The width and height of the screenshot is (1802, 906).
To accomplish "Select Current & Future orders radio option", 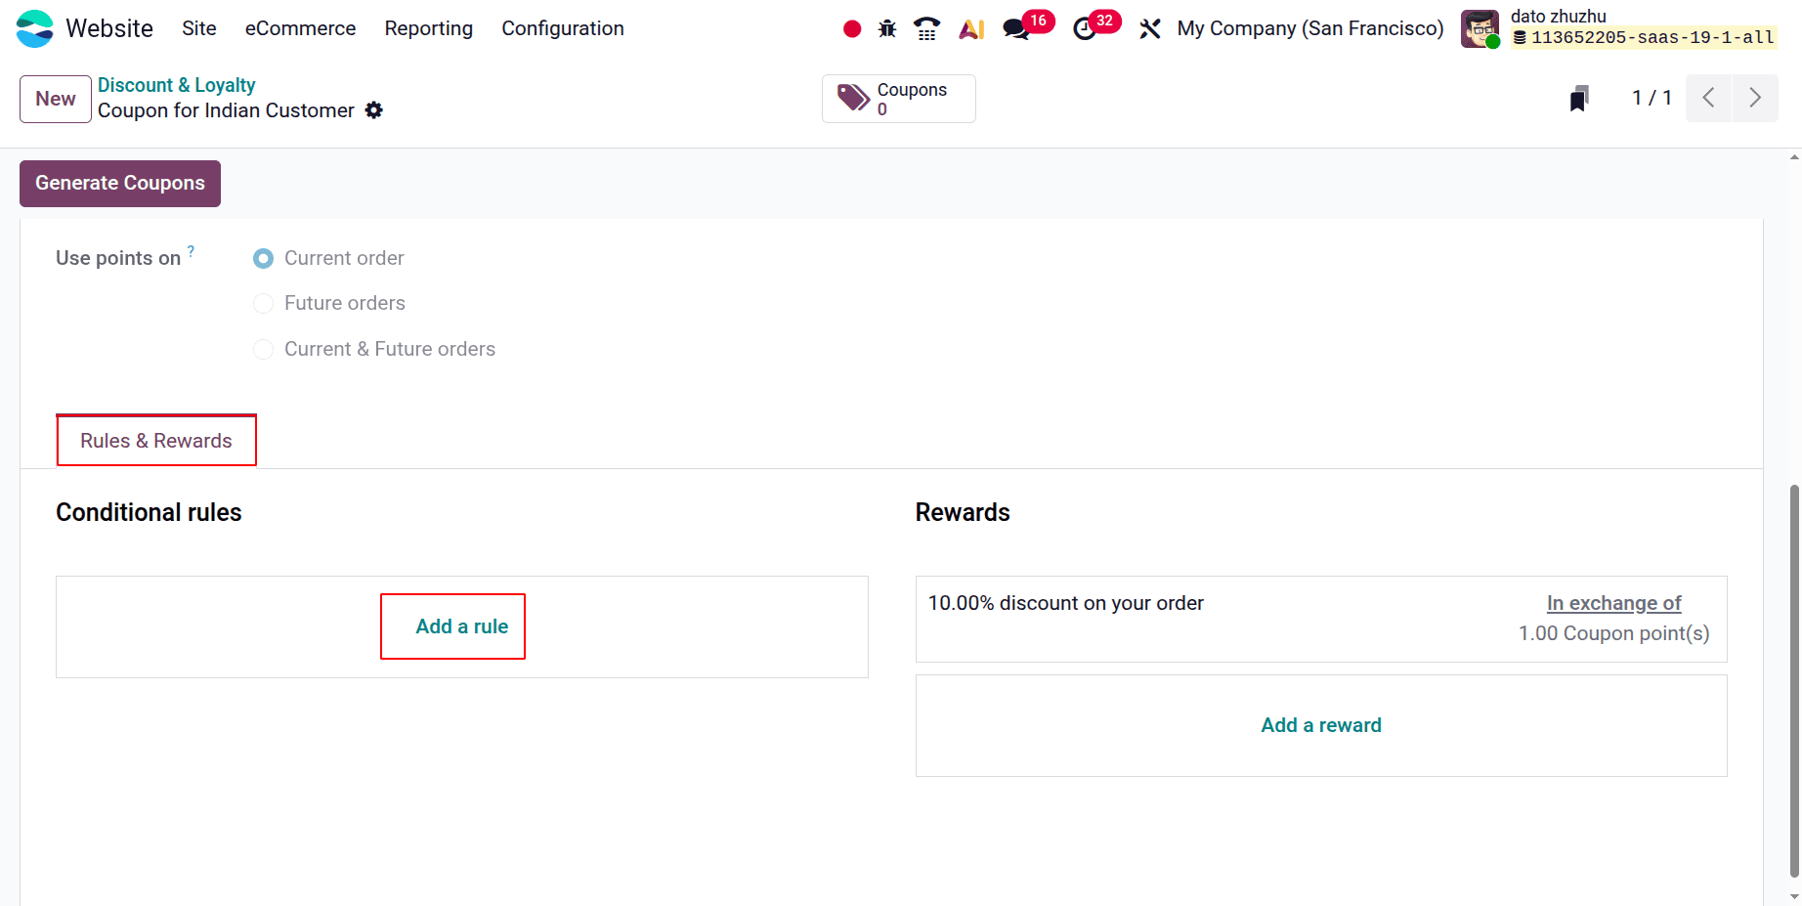I will click(x=263, y=349).
